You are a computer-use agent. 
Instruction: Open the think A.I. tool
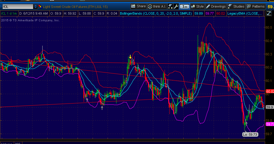157,6
